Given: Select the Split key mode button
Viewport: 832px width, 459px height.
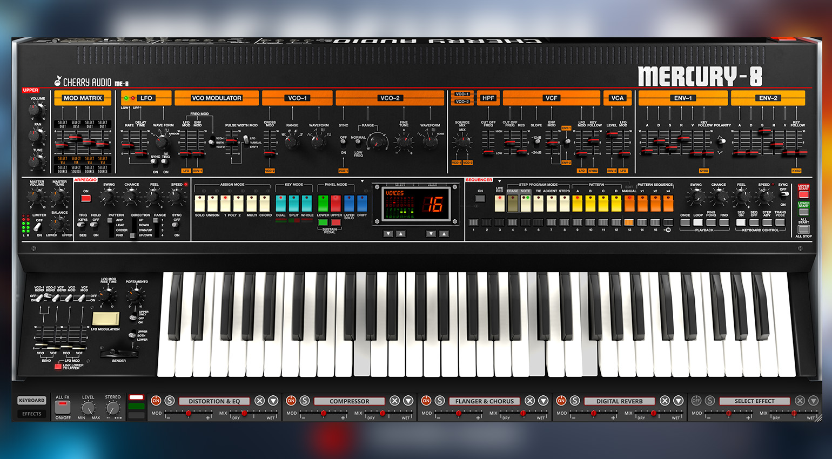Looking at the screenshot, I should click(x=293, y=204).
